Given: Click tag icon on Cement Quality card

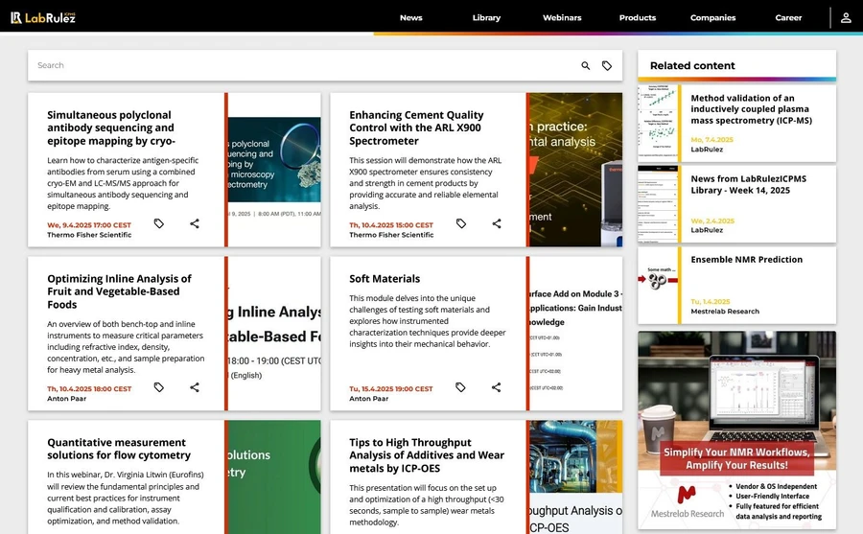Looking at the screenshot, I should [460, 223].
